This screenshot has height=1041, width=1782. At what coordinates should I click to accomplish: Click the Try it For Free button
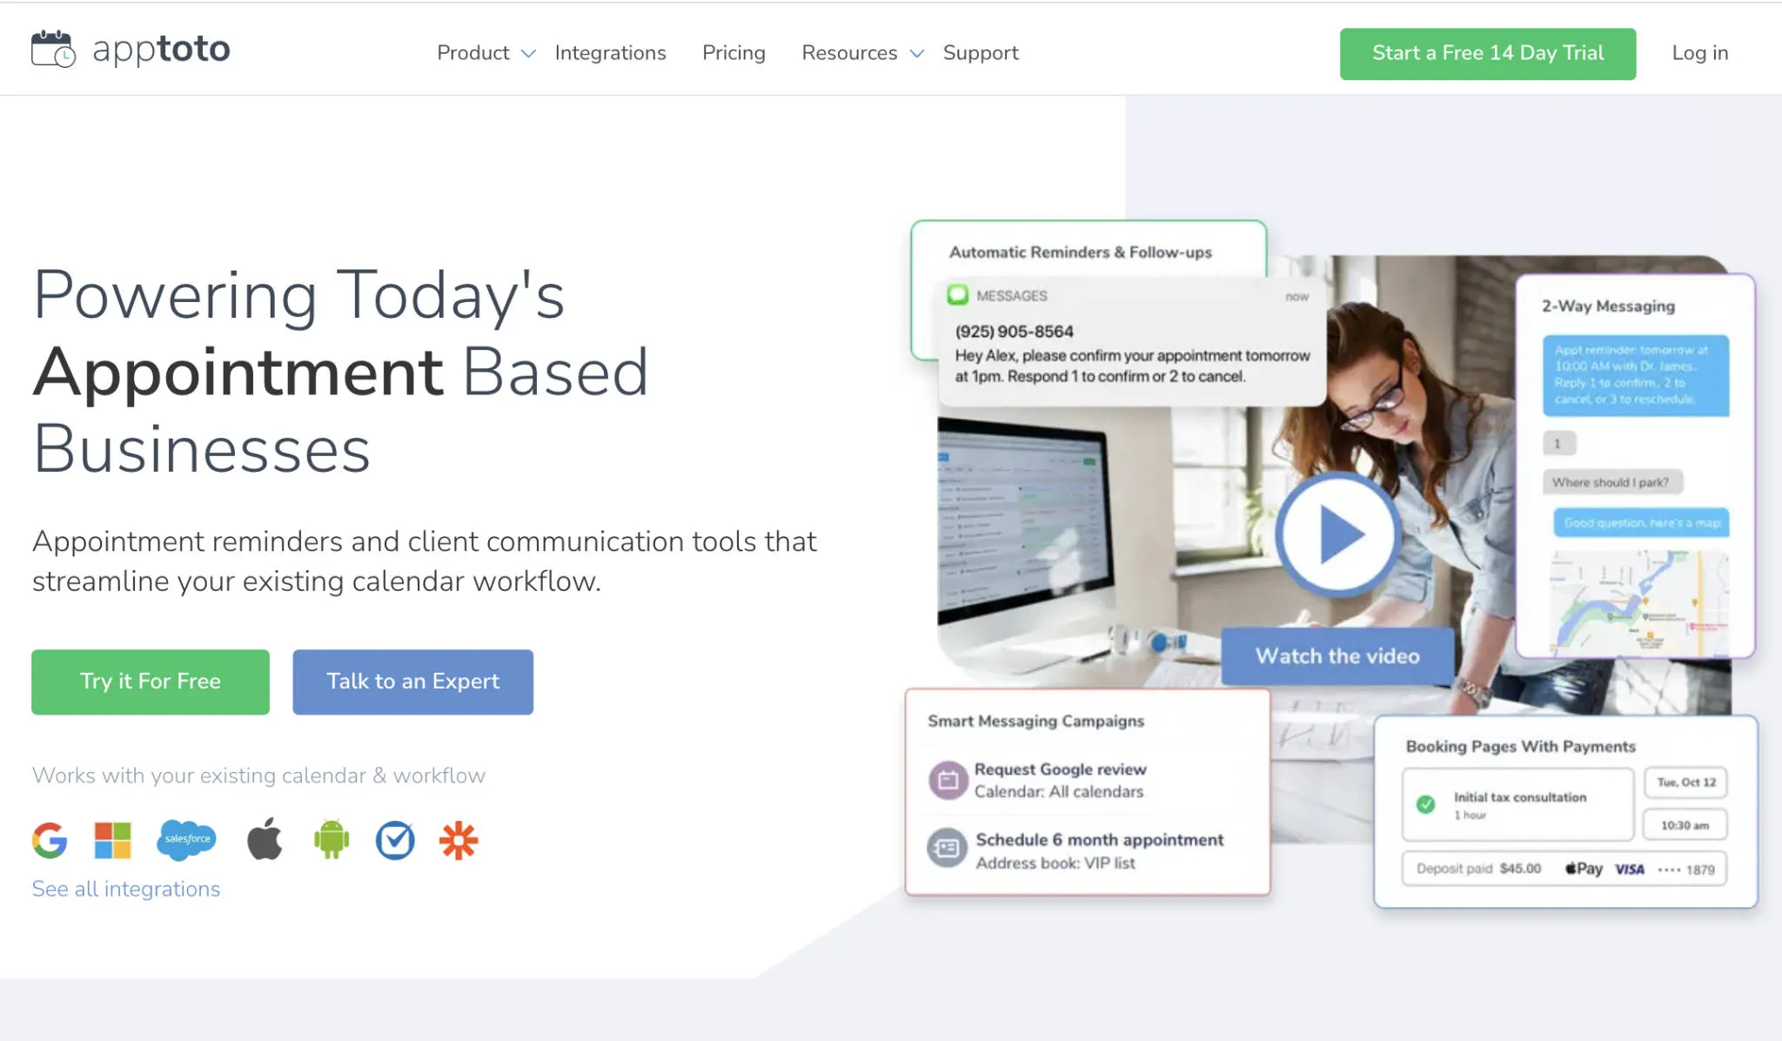tap(150, 682)
